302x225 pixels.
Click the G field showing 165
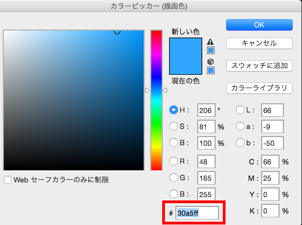(x=206, y=178)
